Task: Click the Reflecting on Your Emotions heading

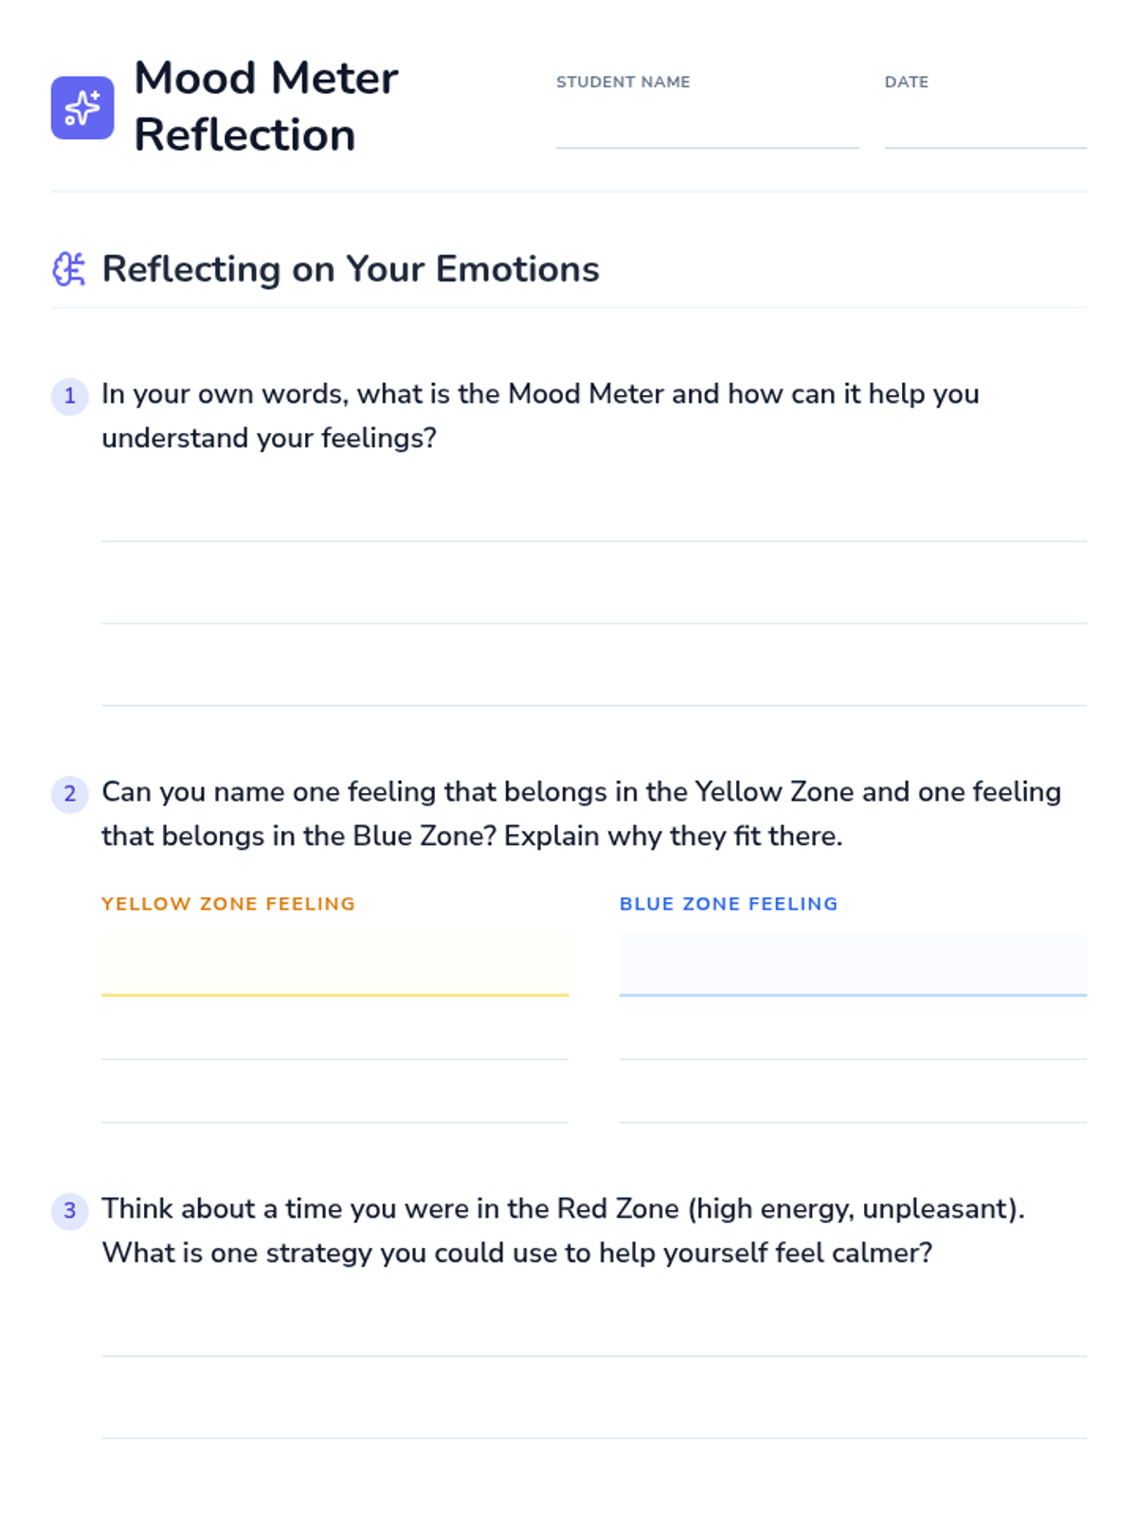Action: [351, 269]
